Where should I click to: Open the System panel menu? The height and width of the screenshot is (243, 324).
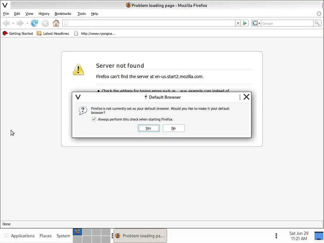coord(63,236)
